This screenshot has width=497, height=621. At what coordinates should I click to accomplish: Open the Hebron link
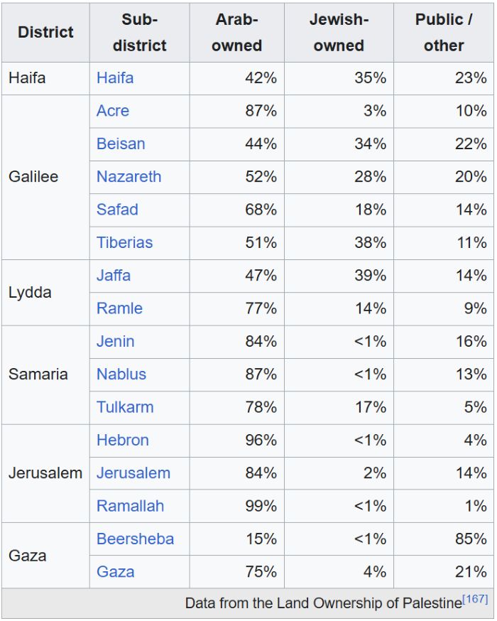coord(123,440)
